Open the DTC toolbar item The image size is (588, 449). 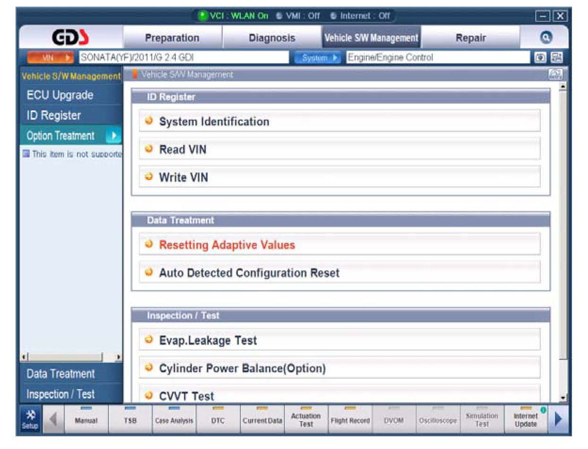[x=218, y=419]
